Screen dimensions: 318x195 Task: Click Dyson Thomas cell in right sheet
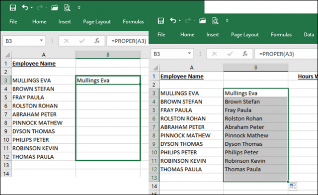pyautogui.click(x=256, y=144)
